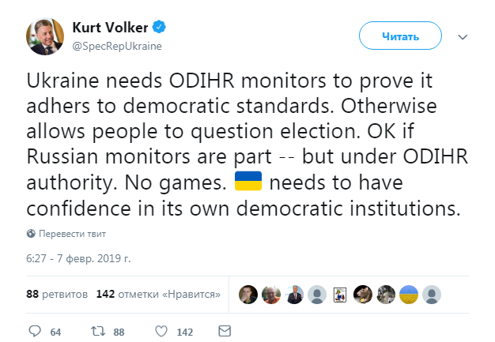Open the last gray default avatar
495x342 pixels.
pos(432,294)
